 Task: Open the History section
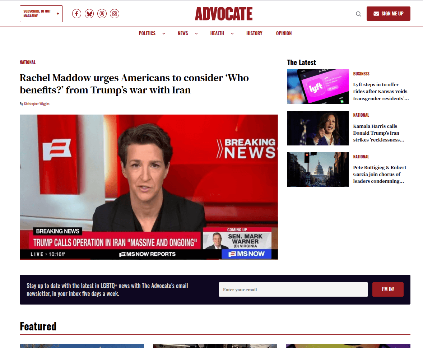254,33
